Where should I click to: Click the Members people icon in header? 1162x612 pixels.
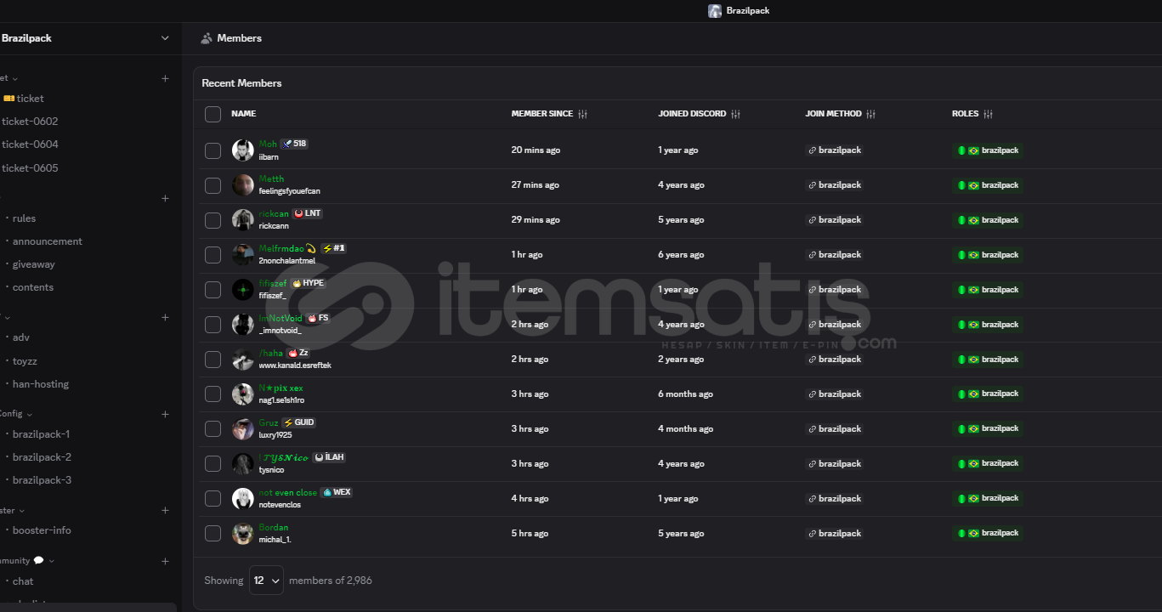coord(207,38)
